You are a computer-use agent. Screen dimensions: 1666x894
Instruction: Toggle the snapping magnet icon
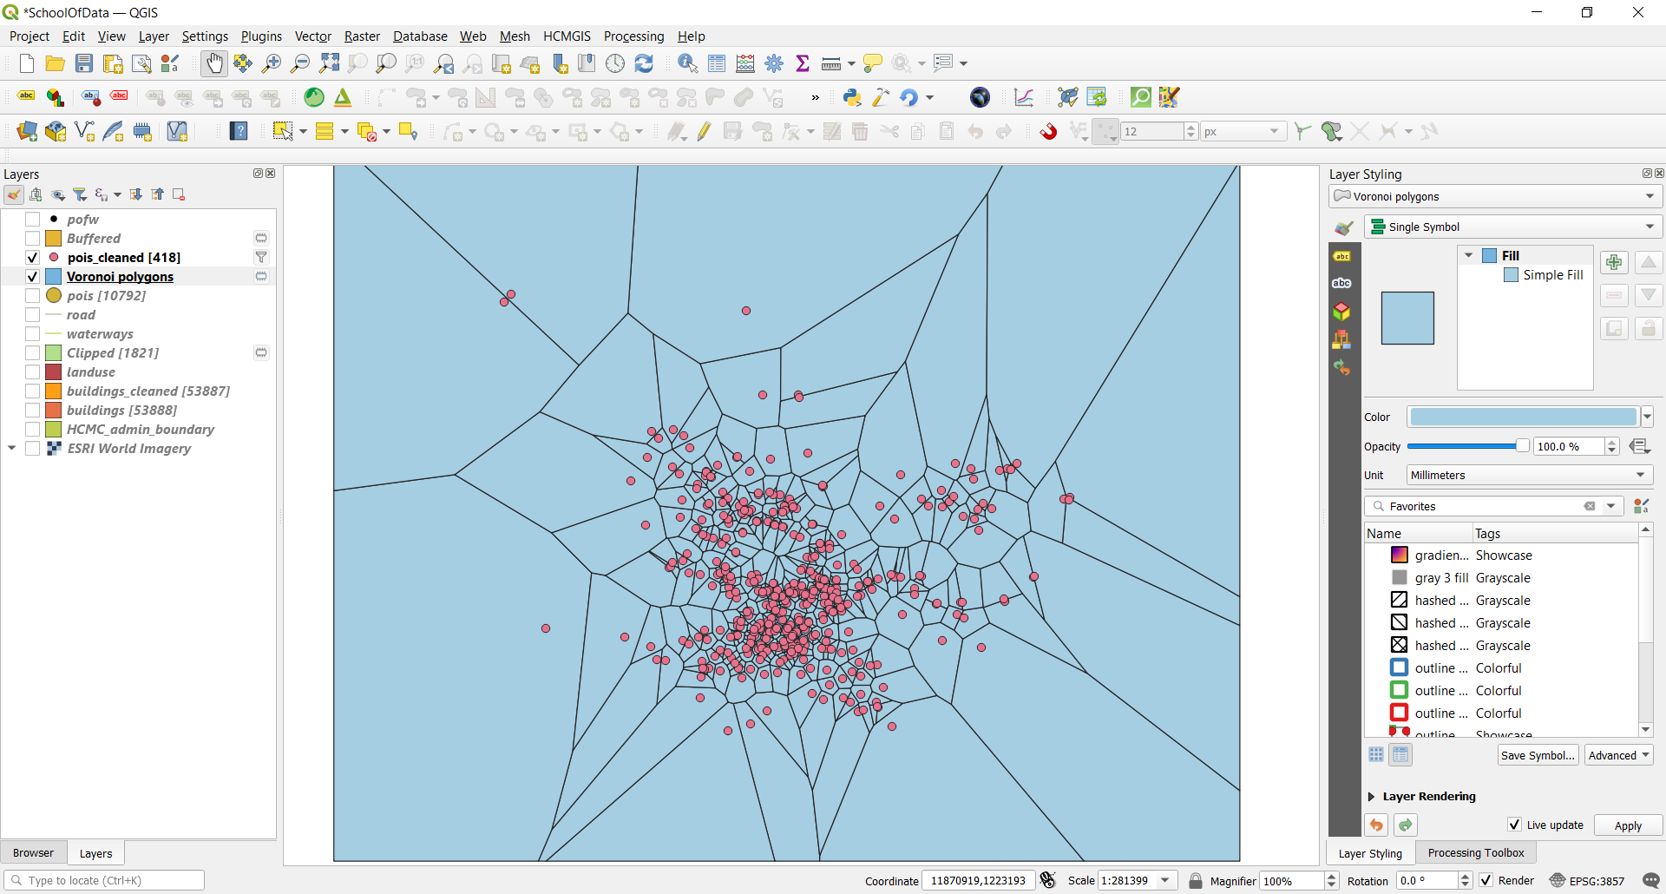click(x=1048, y=131)
